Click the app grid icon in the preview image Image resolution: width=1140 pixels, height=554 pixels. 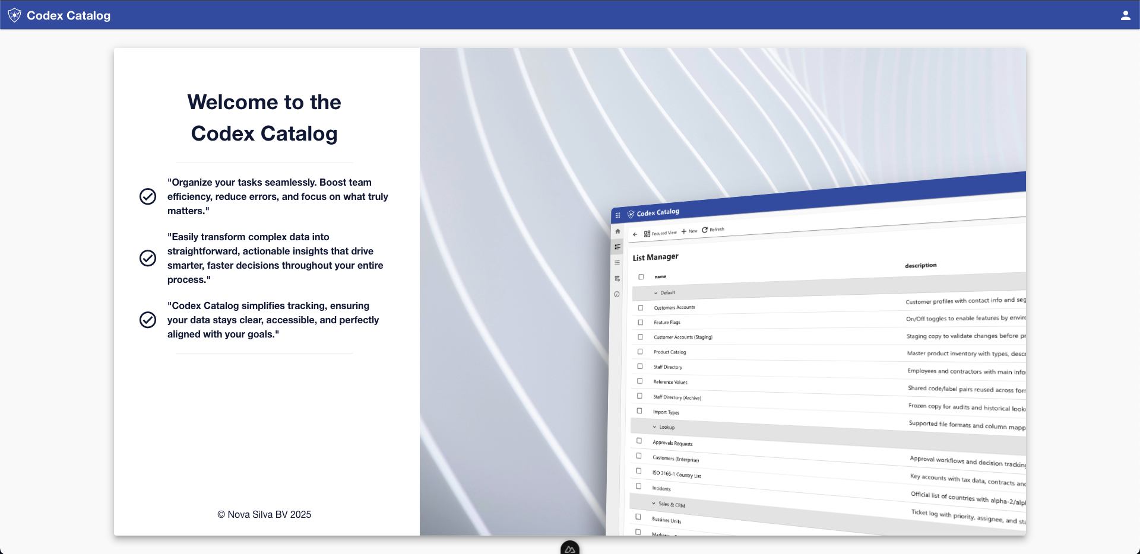tap(617, 215)
